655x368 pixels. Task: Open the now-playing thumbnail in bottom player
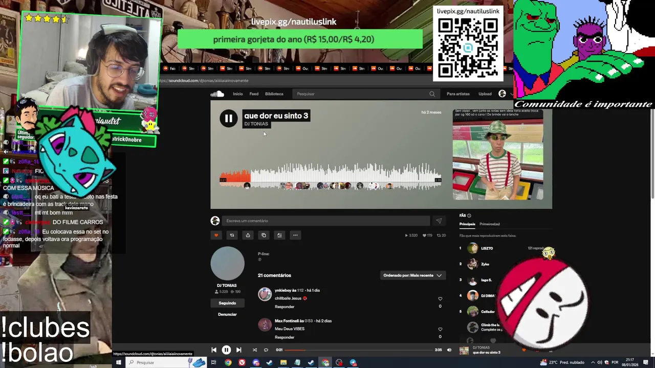[464, 351]
